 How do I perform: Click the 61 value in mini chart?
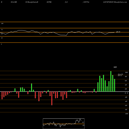83,122
